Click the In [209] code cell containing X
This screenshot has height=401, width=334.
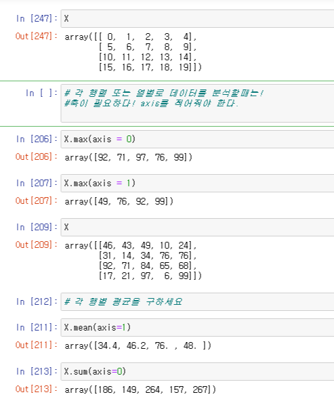tap(197, 227)
